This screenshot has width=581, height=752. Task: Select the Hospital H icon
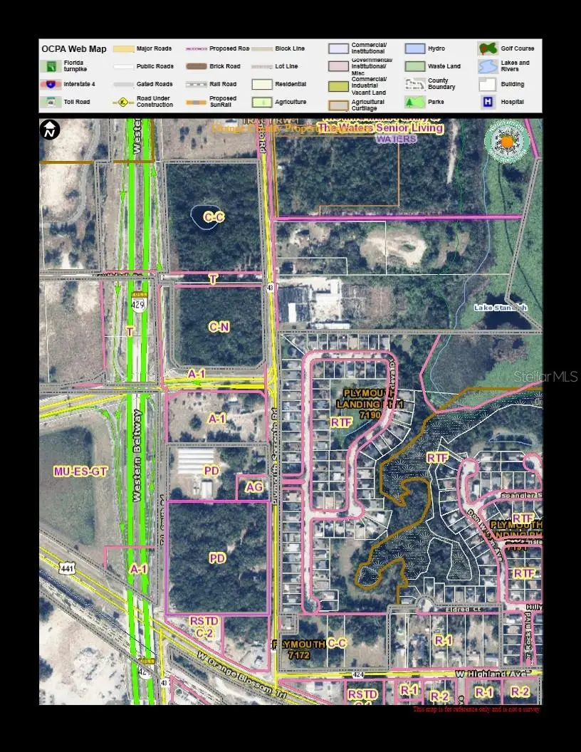click(488, 102)
